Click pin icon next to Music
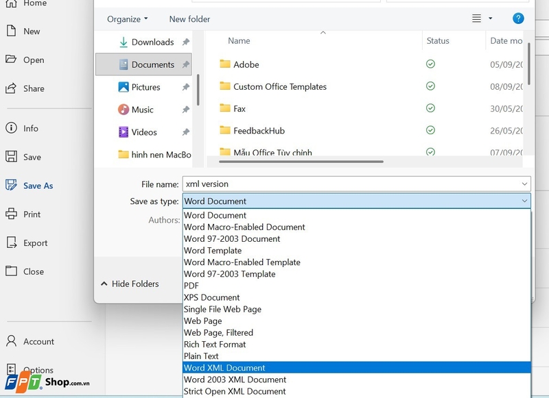The image size is (549, 398). tap(185, 110)
